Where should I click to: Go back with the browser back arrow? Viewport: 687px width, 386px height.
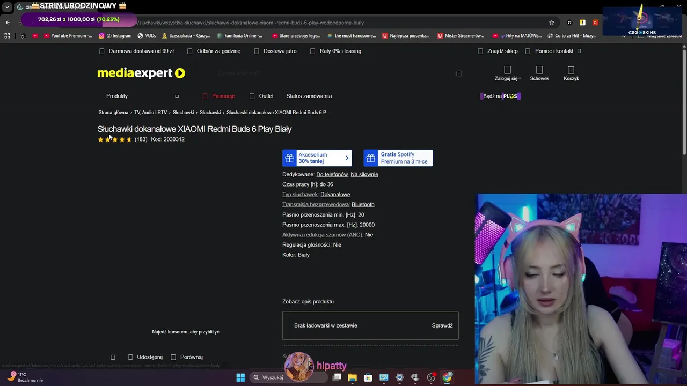coord(8,23)
